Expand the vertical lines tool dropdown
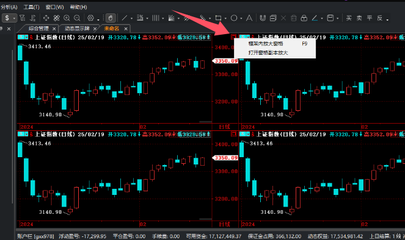The width and height of the screenshot is (405, 240). pos(162,18)
